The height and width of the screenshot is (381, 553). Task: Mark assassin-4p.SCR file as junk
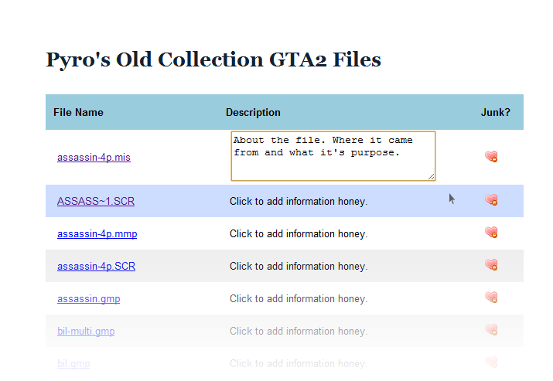(x=491, y=265)
